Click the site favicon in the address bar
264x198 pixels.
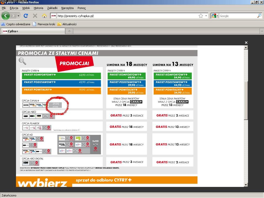pyautogui.click(x=54, y=16)
